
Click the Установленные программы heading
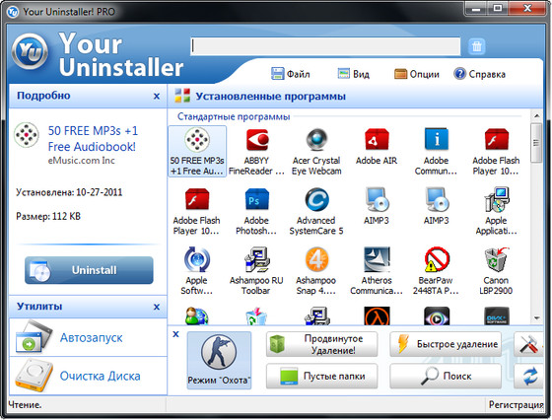click(270, 96)
